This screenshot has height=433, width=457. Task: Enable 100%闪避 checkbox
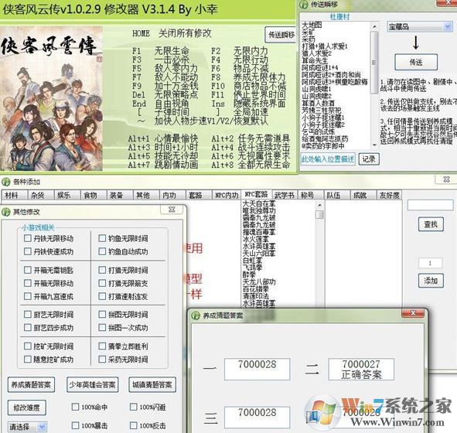(133, 407)
